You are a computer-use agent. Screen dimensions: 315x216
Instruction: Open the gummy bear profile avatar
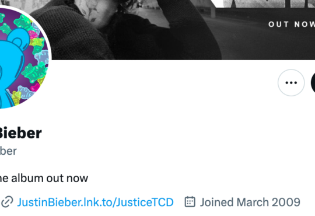[x=24, y=57]
